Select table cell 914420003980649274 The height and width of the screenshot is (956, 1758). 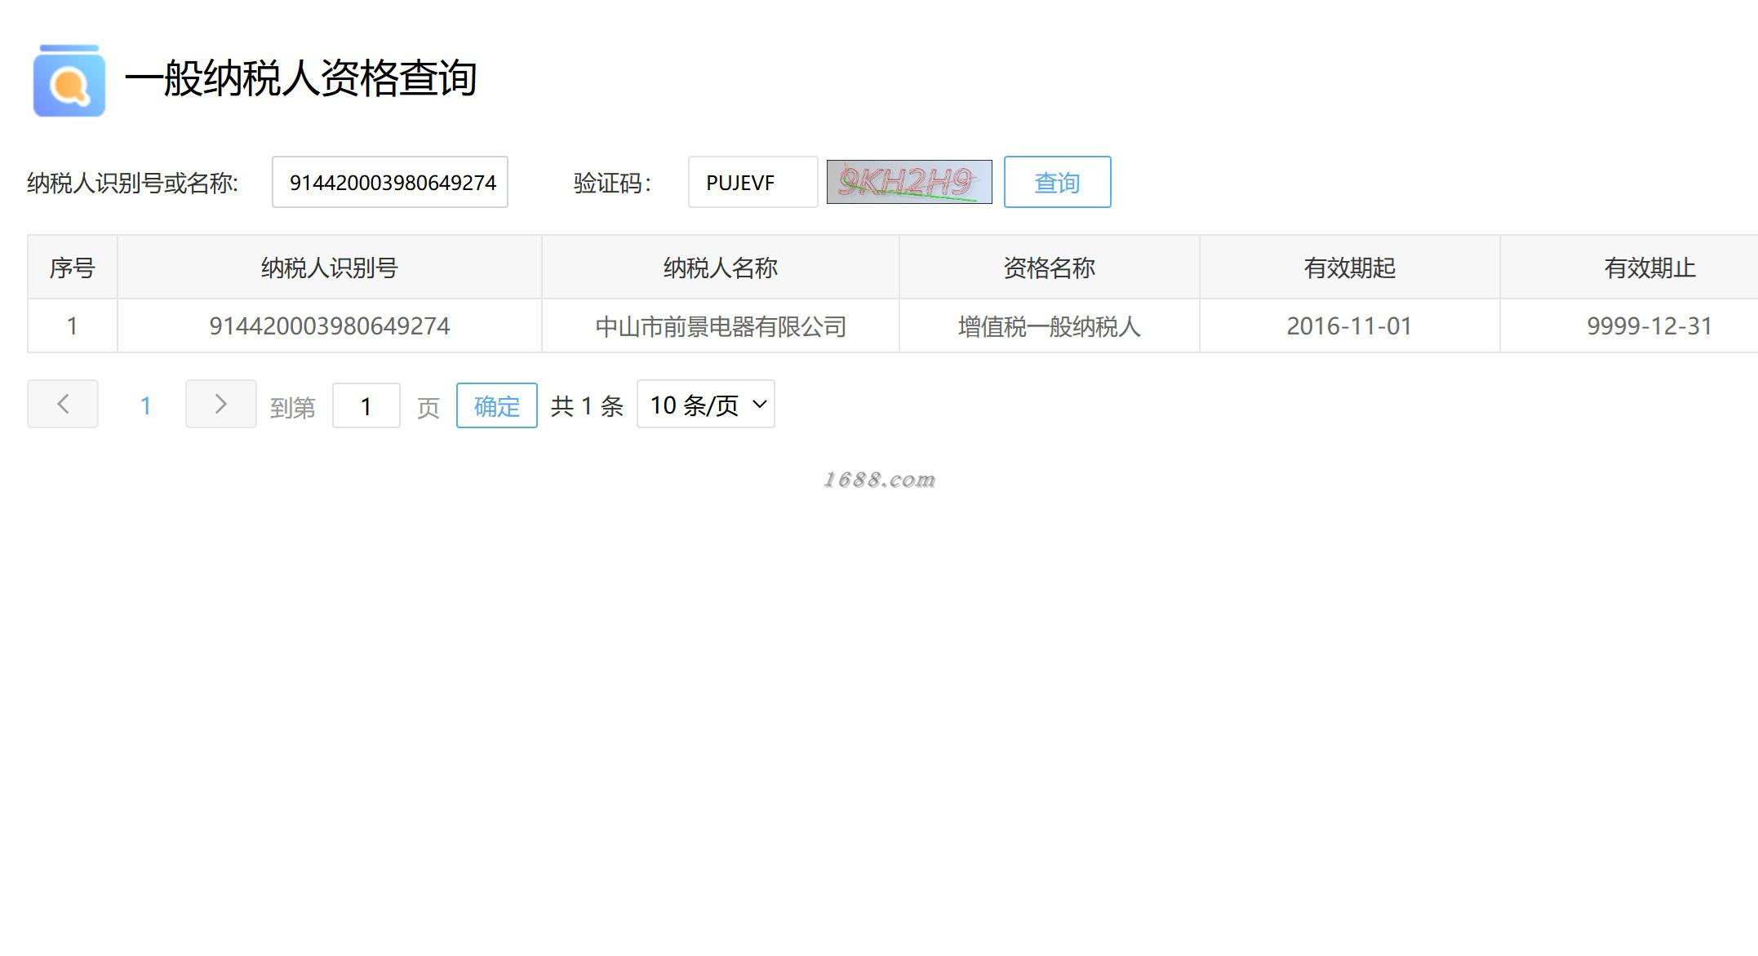330,326
